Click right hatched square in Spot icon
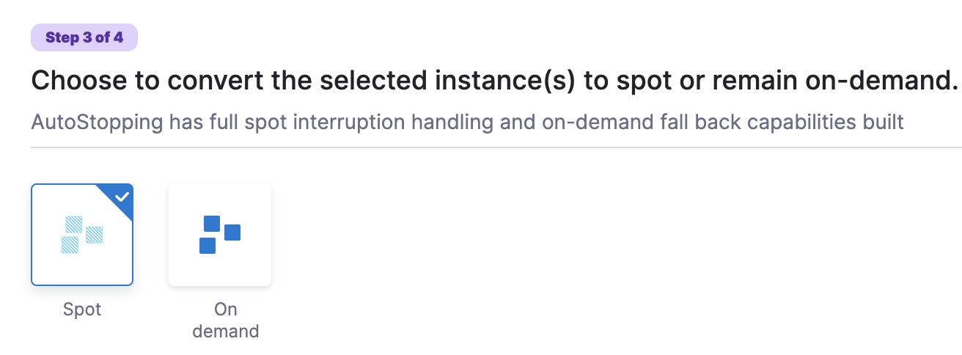 tap(94, 235)
